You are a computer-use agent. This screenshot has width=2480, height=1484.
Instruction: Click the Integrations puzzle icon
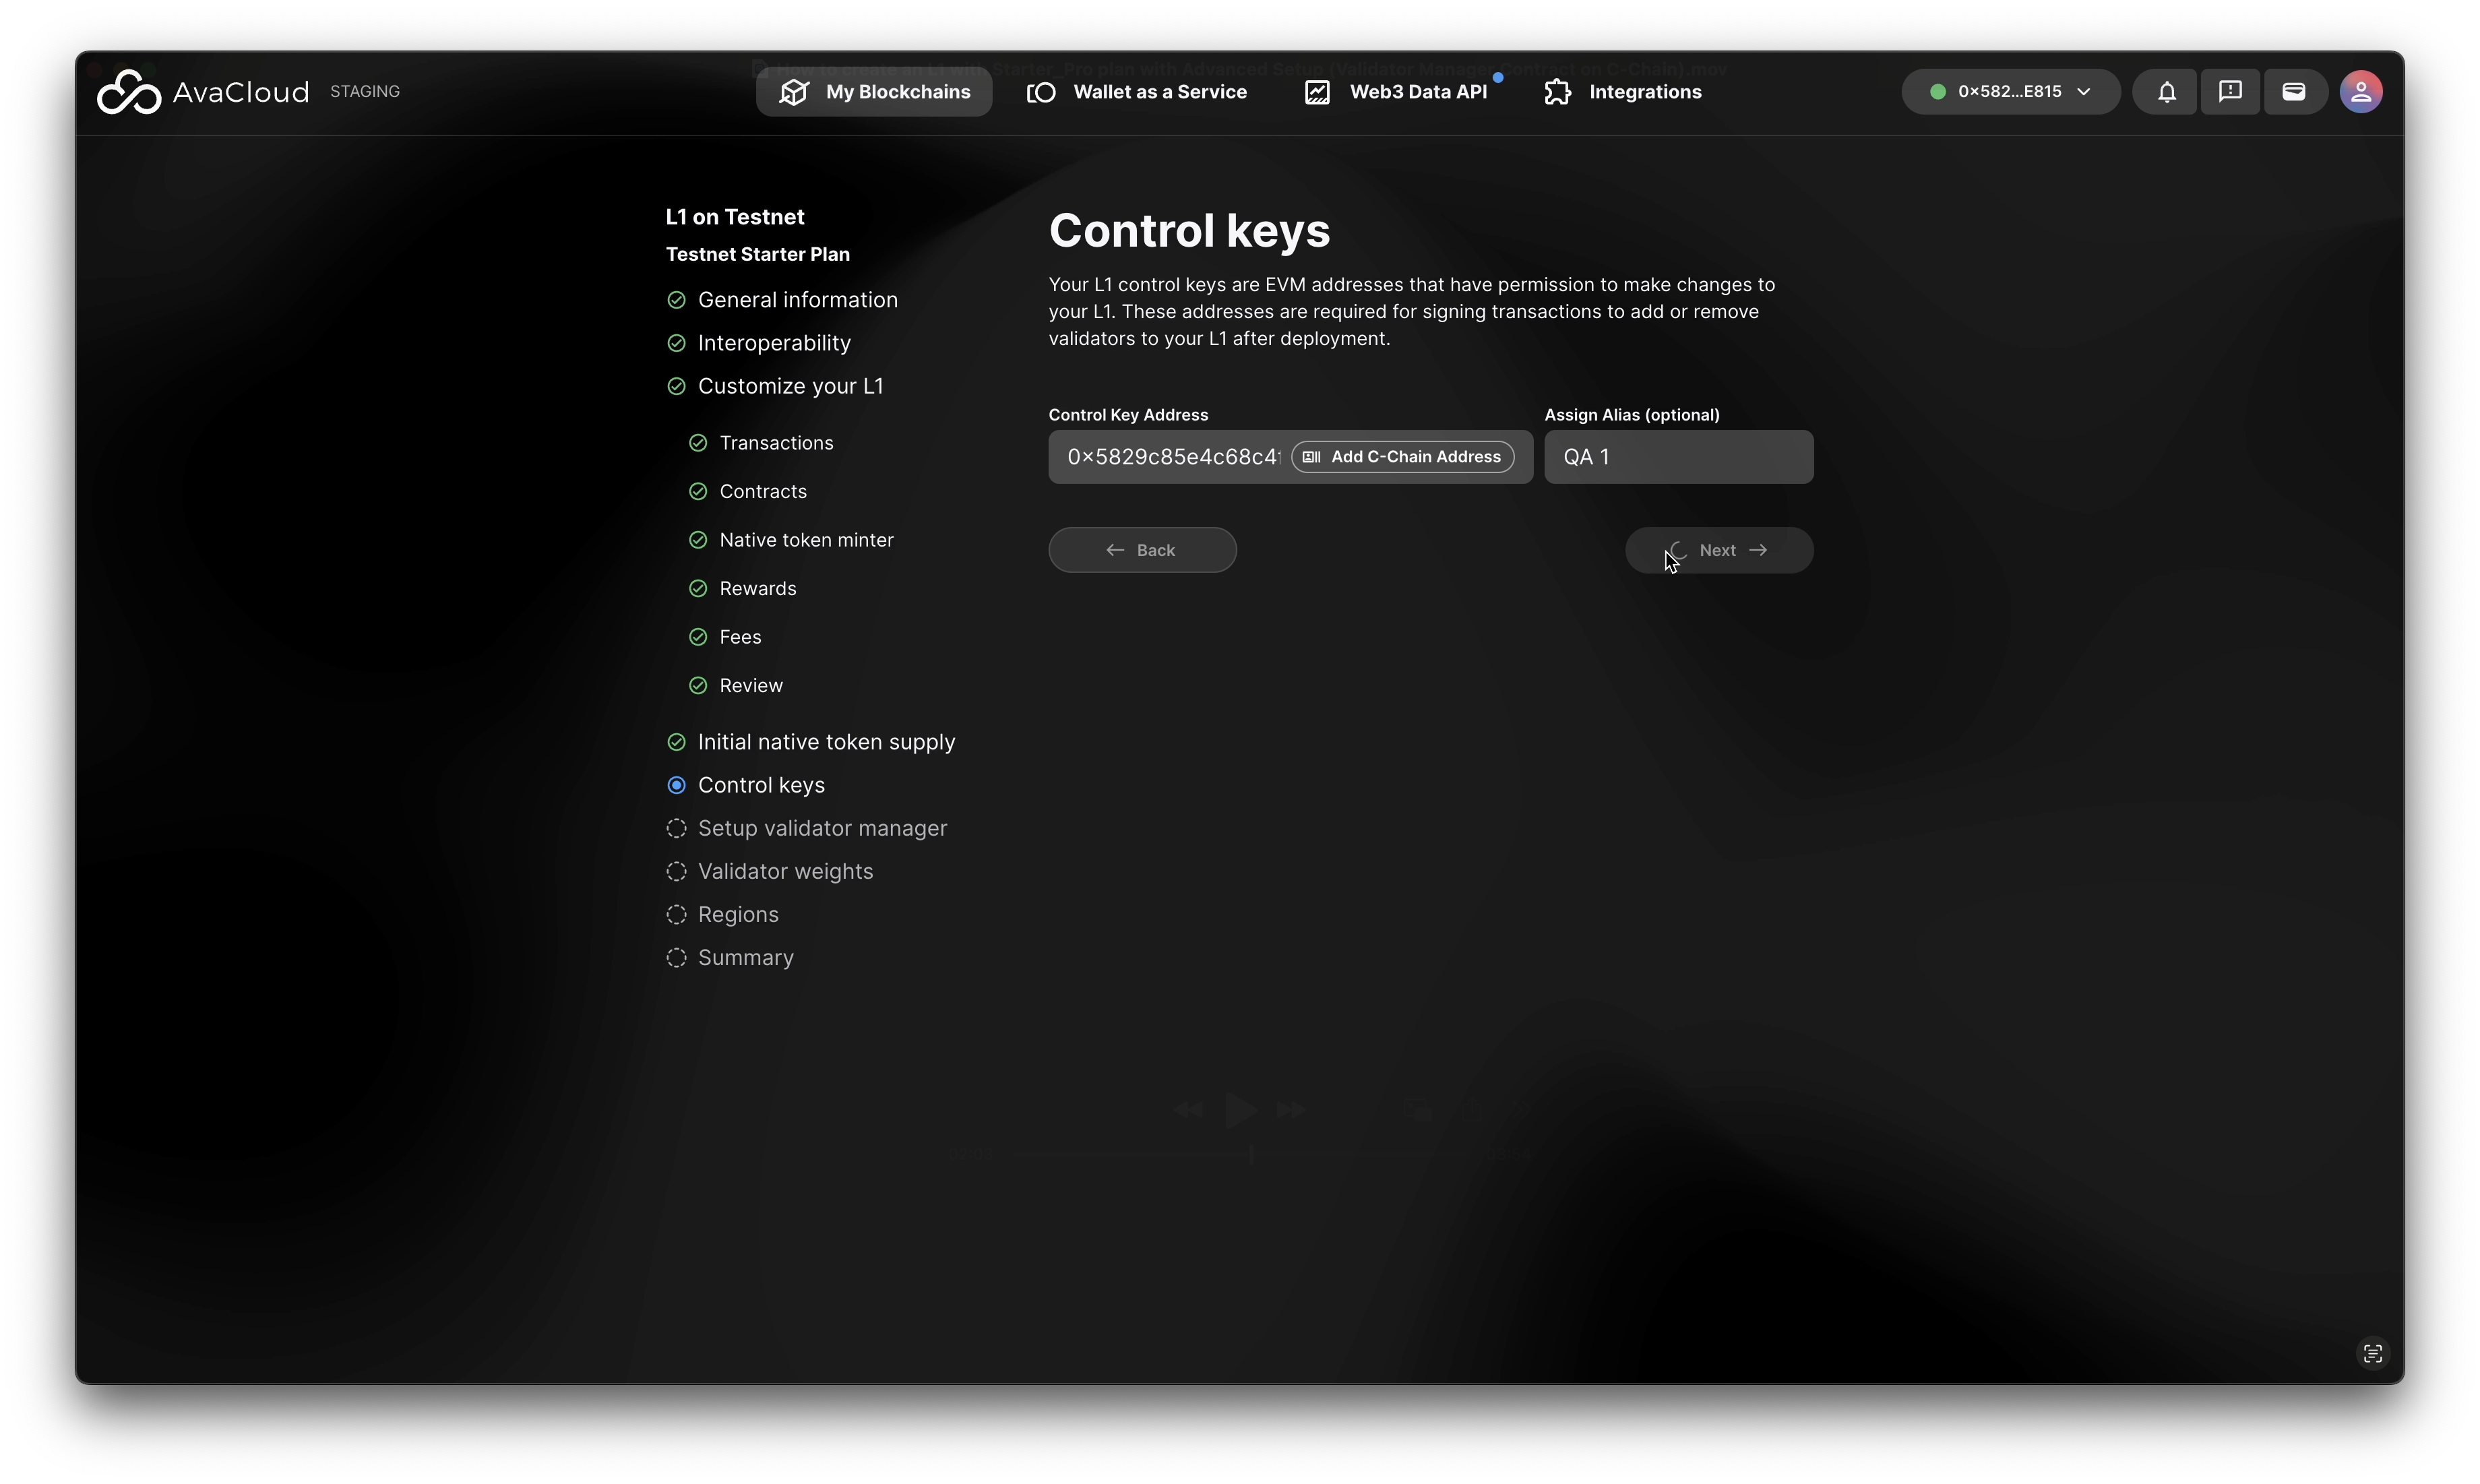[1557, 92]
